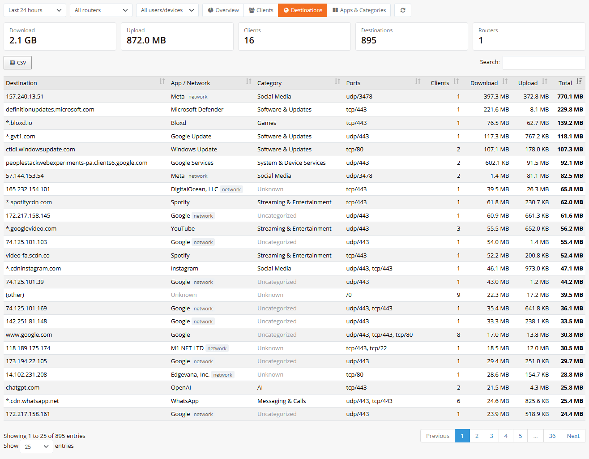Export table with the CSV button
The height and width of the screenshot is (459, 589).
pyautogui.click(x=18, y=63)
